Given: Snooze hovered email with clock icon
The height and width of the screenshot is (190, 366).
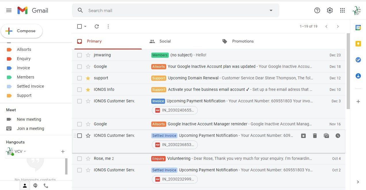Looking at the screenshot, I should click(x=338, y=136).
